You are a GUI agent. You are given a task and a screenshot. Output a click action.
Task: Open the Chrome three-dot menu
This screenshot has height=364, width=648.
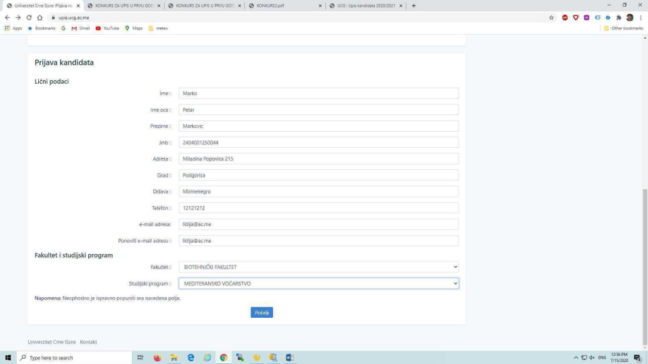(641, 18)
